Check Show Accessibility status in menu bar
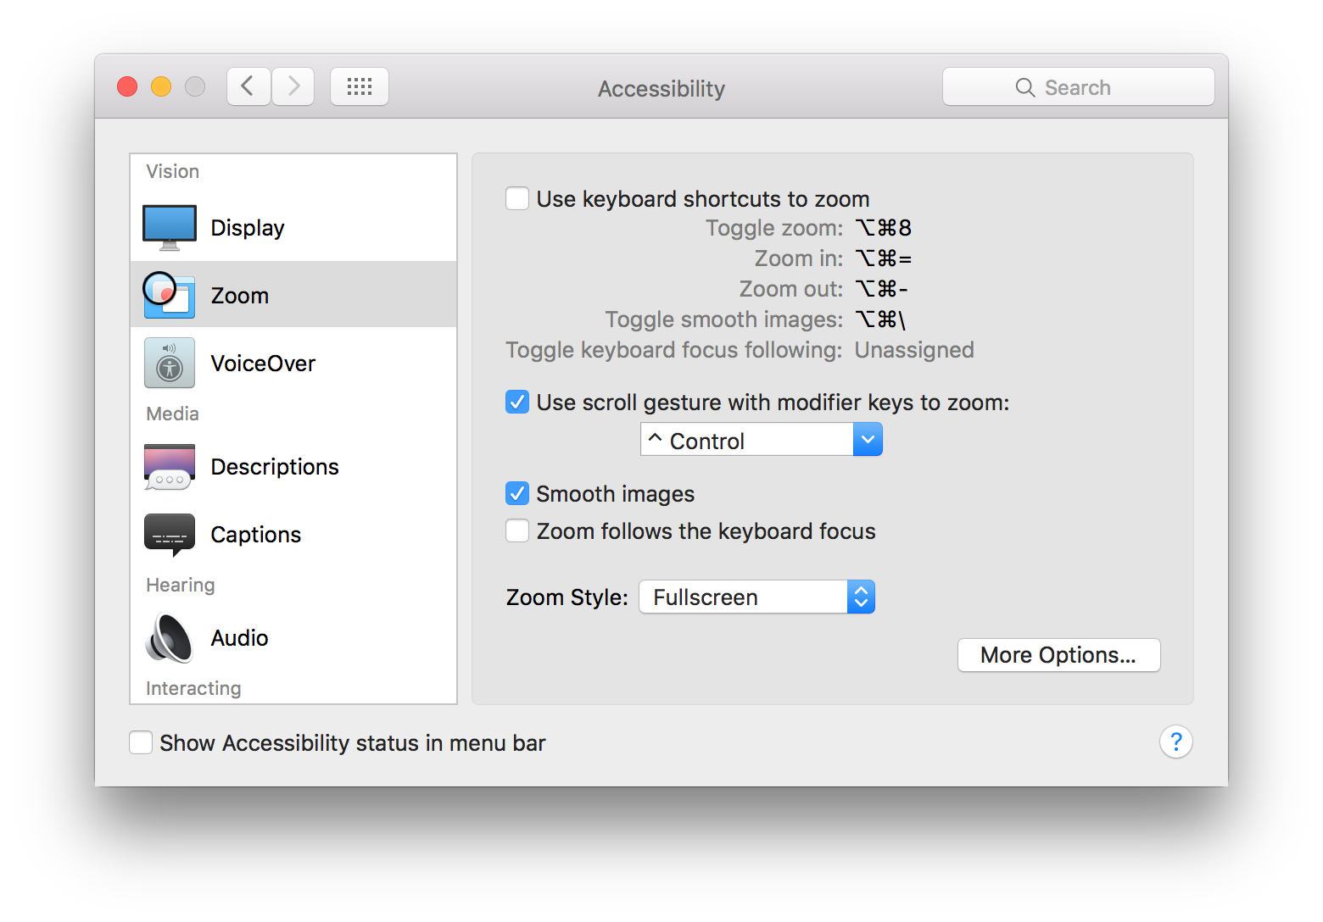This screenshot has height=922, width=1323. point(141,742)
